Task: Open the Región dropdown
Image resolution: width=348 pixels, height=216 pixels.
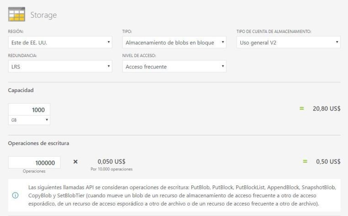Action: [60, 43]
